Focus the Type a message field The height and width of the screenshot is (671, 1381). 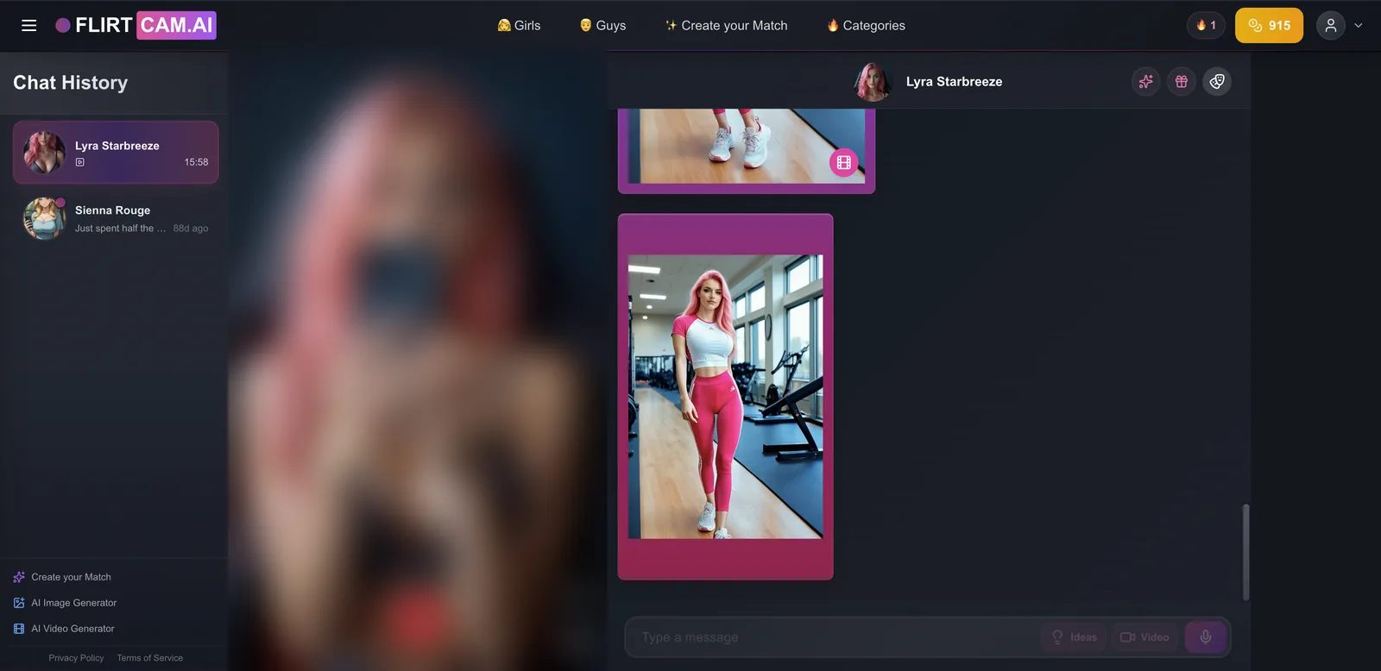tap(833, 637)
